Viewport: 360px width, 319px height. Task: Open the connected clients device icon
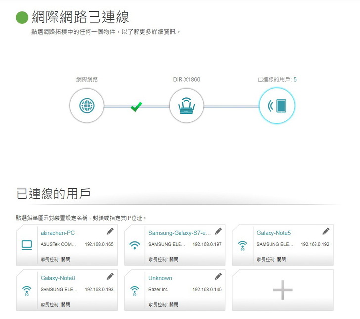(276, 106)
